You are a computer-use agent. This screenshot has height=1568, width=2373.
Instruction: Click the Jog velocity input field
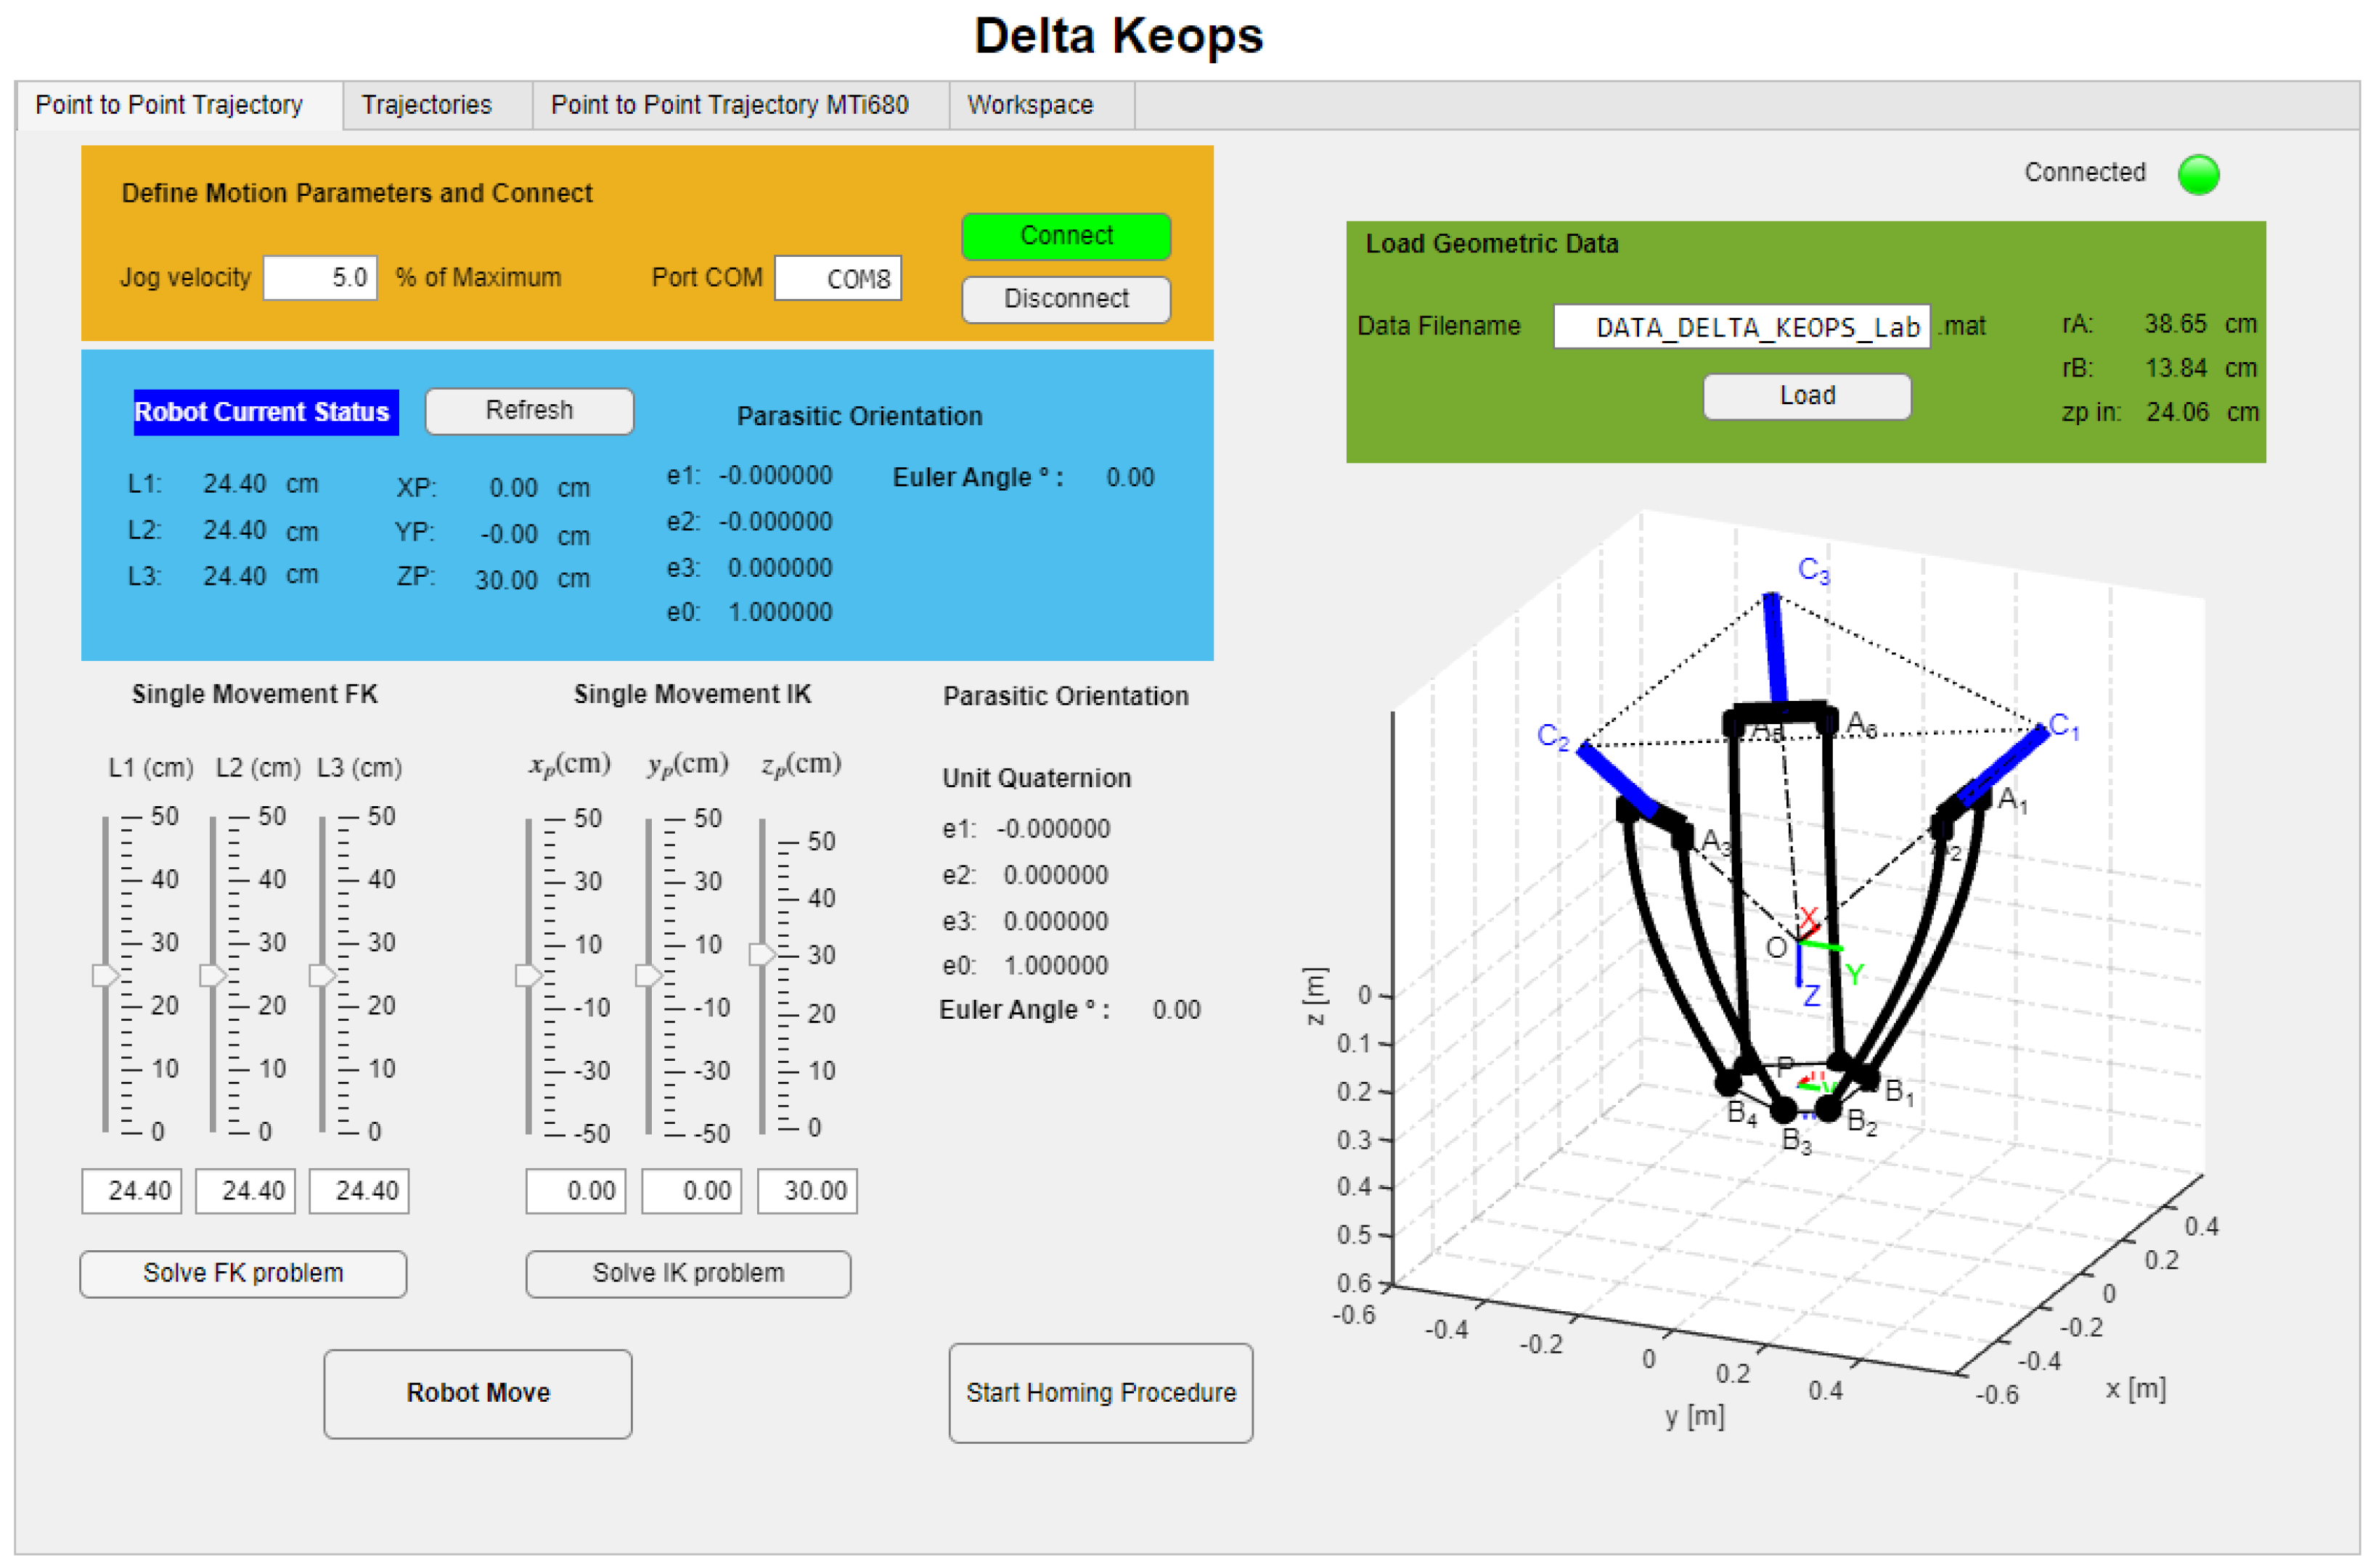(320, 278)
